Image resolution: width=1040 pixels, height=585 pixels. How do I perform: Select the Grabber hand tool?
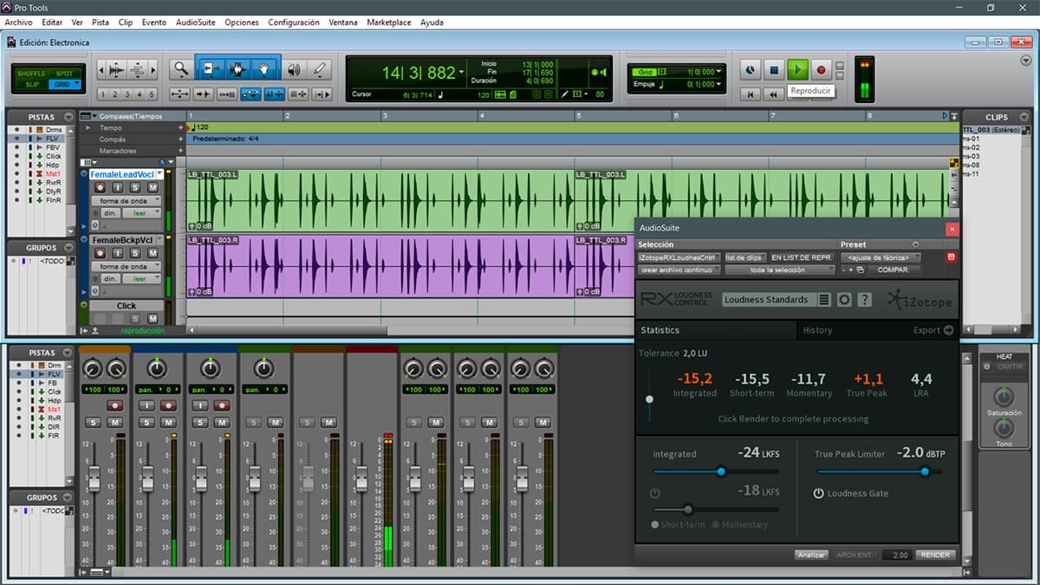pyautogui.click(x=264, y=69)
